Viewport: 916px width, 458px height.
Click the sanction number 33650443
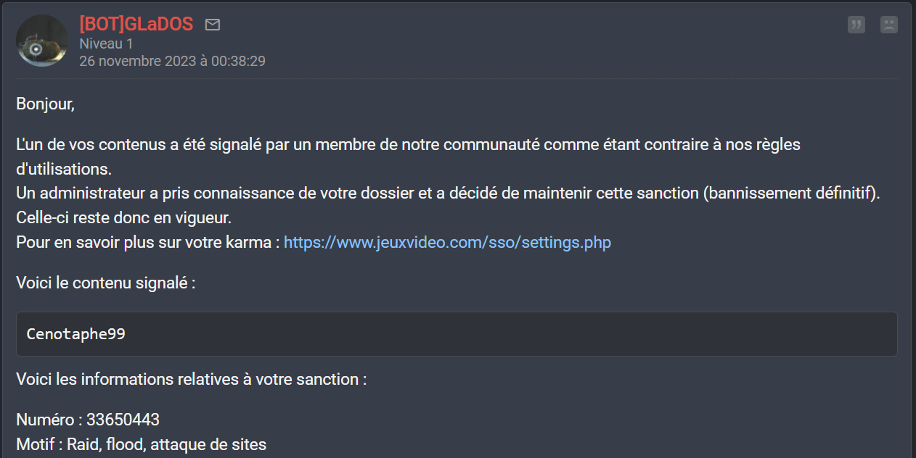coord(123,420)
